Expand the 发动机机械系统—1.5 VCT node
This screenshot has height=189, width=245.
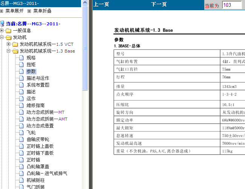(8, 44)
